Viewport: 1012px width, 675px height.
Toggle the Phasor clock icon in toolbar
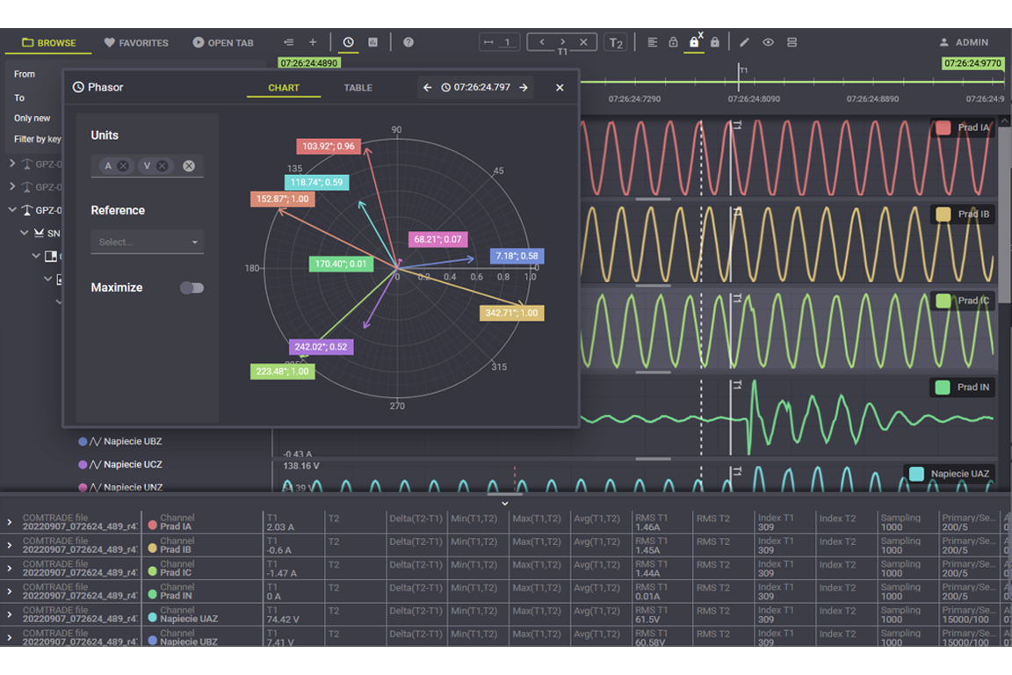(349, 42)
